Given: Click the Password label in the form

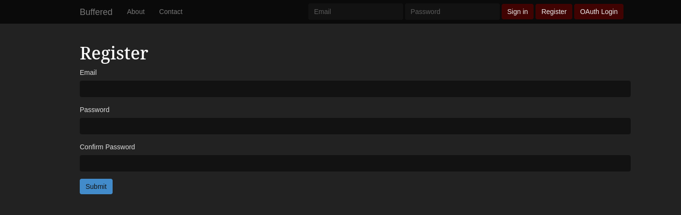Looking at the screenshot, I should (94, 110).
